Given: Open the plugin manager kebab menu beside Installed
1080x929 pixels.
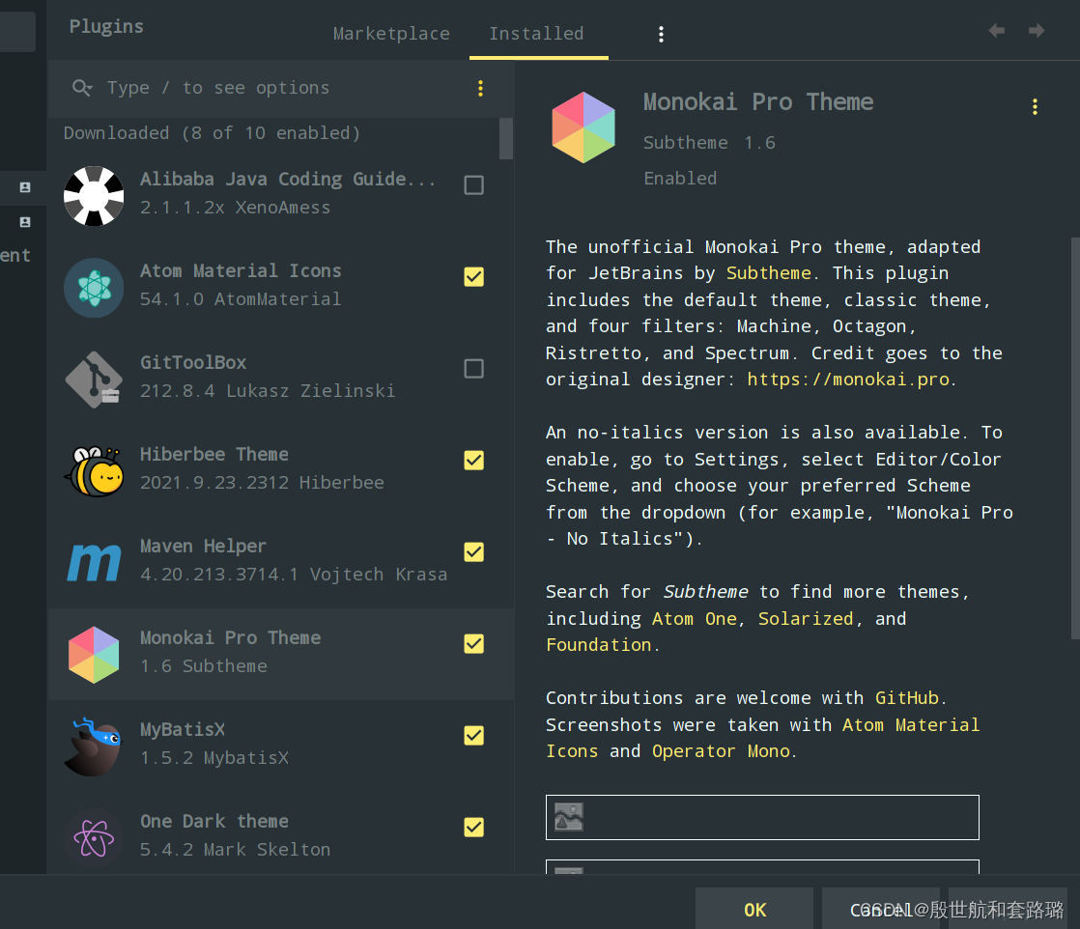Looking at the screenshot, I should 661,34.
